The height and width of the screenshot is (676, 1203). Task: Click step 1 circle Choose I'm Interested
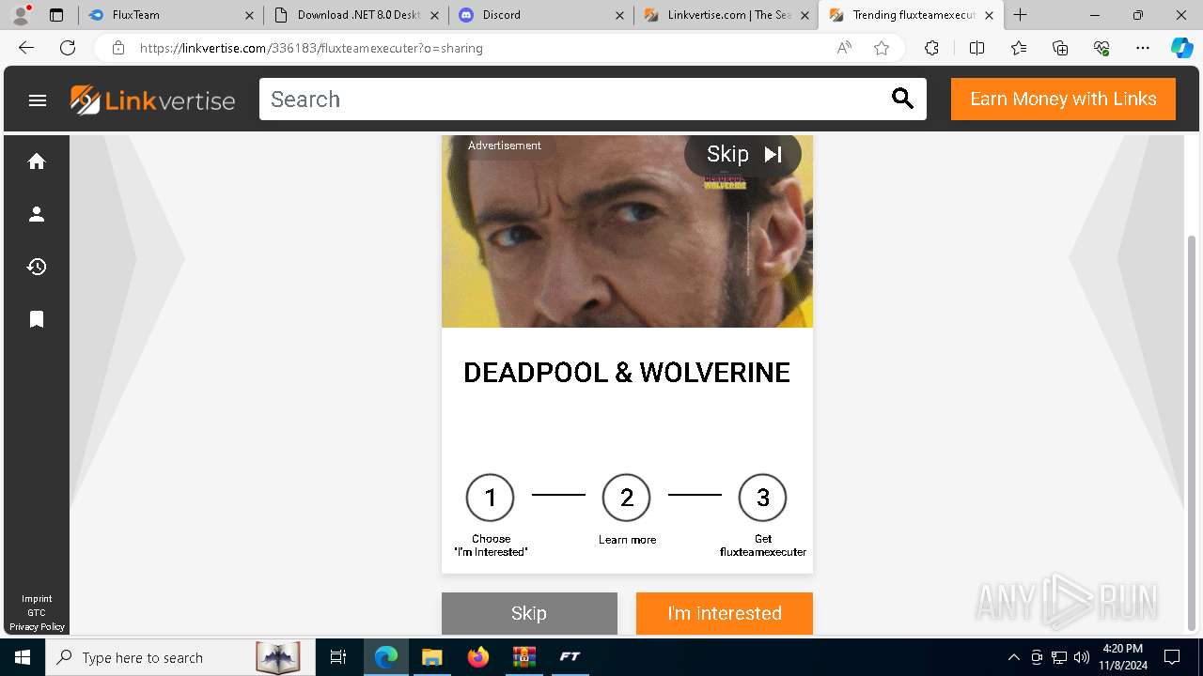coord(490,498)
